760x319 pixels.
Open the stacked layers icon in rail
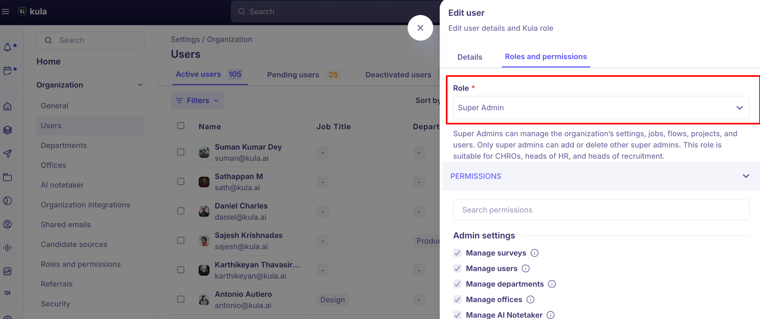7,130
